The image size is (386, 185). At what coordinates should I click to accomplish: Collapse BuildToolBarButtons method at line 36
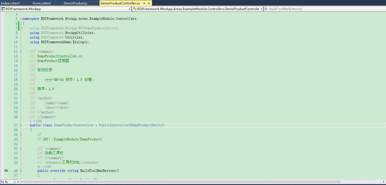(x=21, y=171)
